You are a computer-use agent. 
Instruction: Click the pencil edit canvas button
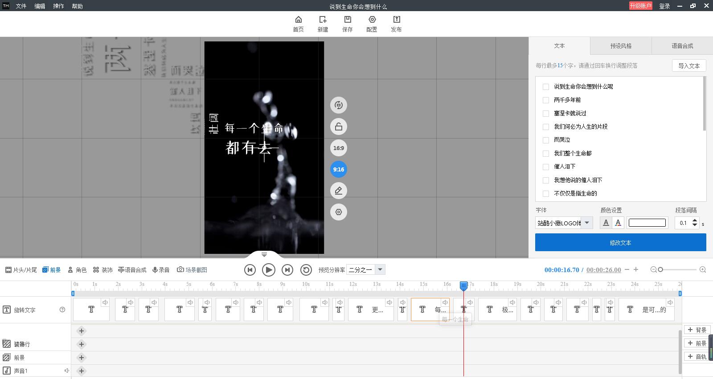pyautogui.click(x=338, y=191)
